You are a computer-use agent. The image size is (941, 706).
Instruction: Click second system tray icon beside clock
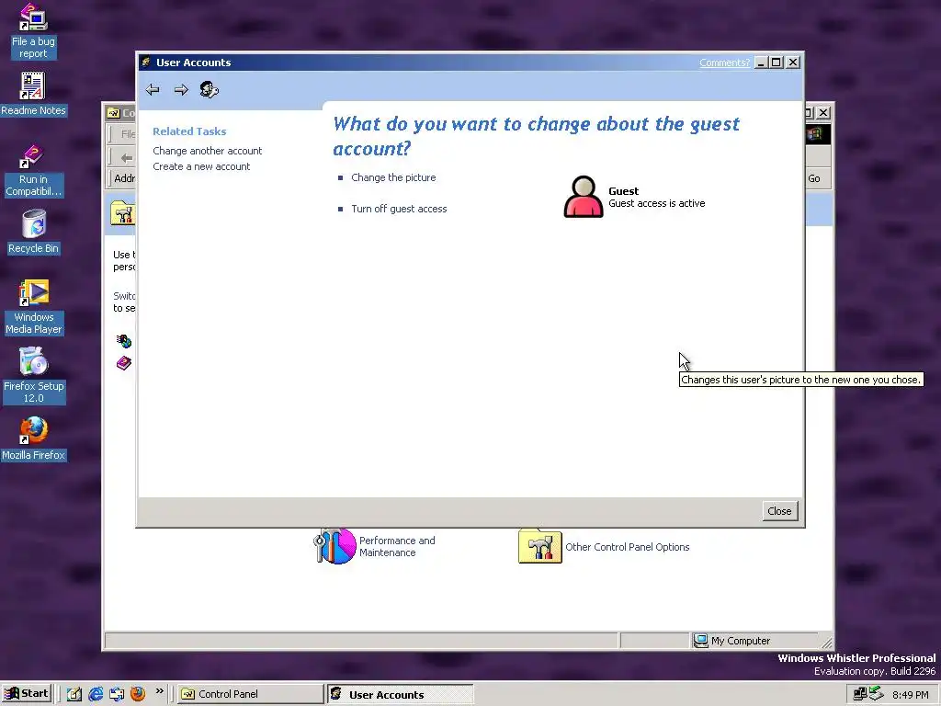[x=876, y=693]
